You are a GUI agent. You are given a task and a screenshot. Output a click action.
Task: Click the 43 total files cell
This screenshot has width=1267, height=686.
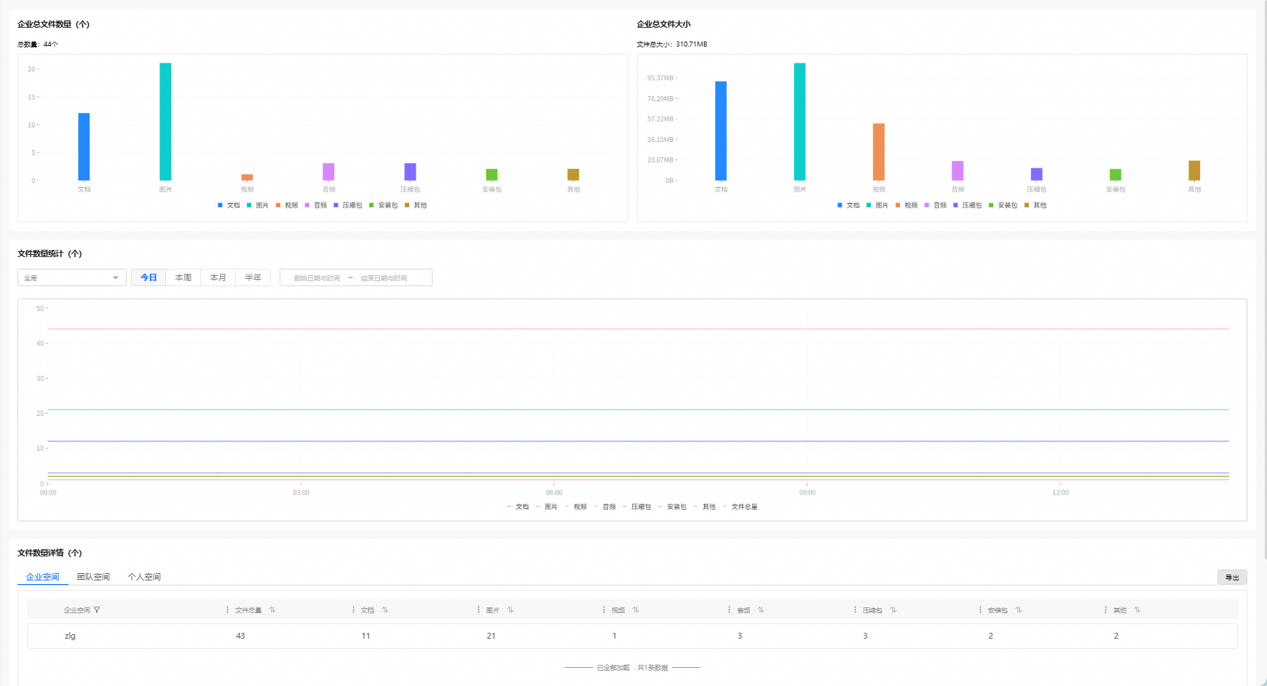[x=240, y=636]
